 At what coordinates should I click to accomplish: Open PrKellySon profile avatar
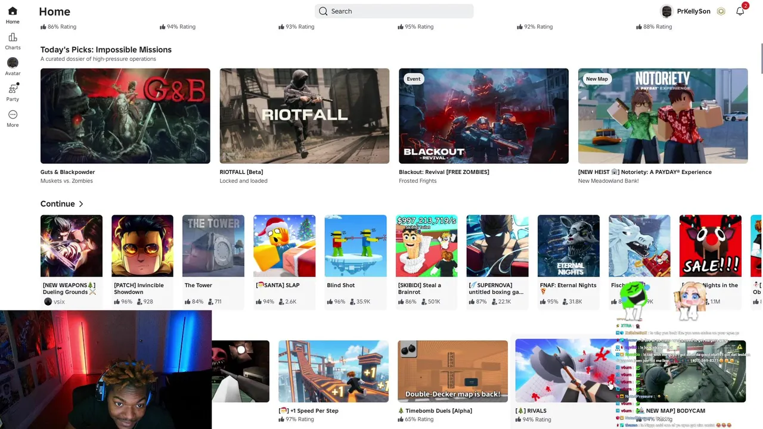(666, 11)
